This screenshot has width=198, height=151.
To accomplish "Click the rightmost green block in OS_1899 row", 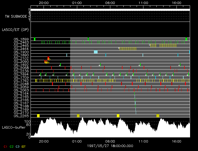I will [186, 39].
